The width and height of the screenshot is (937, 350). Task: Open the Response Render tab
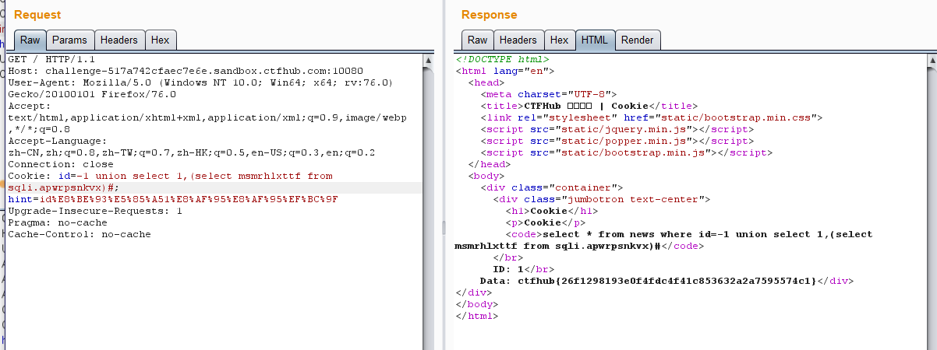638,40
